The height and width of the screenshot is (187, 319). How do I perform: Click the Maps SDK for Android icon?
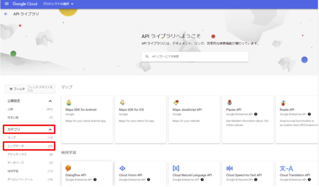click(x=69, y=103)
